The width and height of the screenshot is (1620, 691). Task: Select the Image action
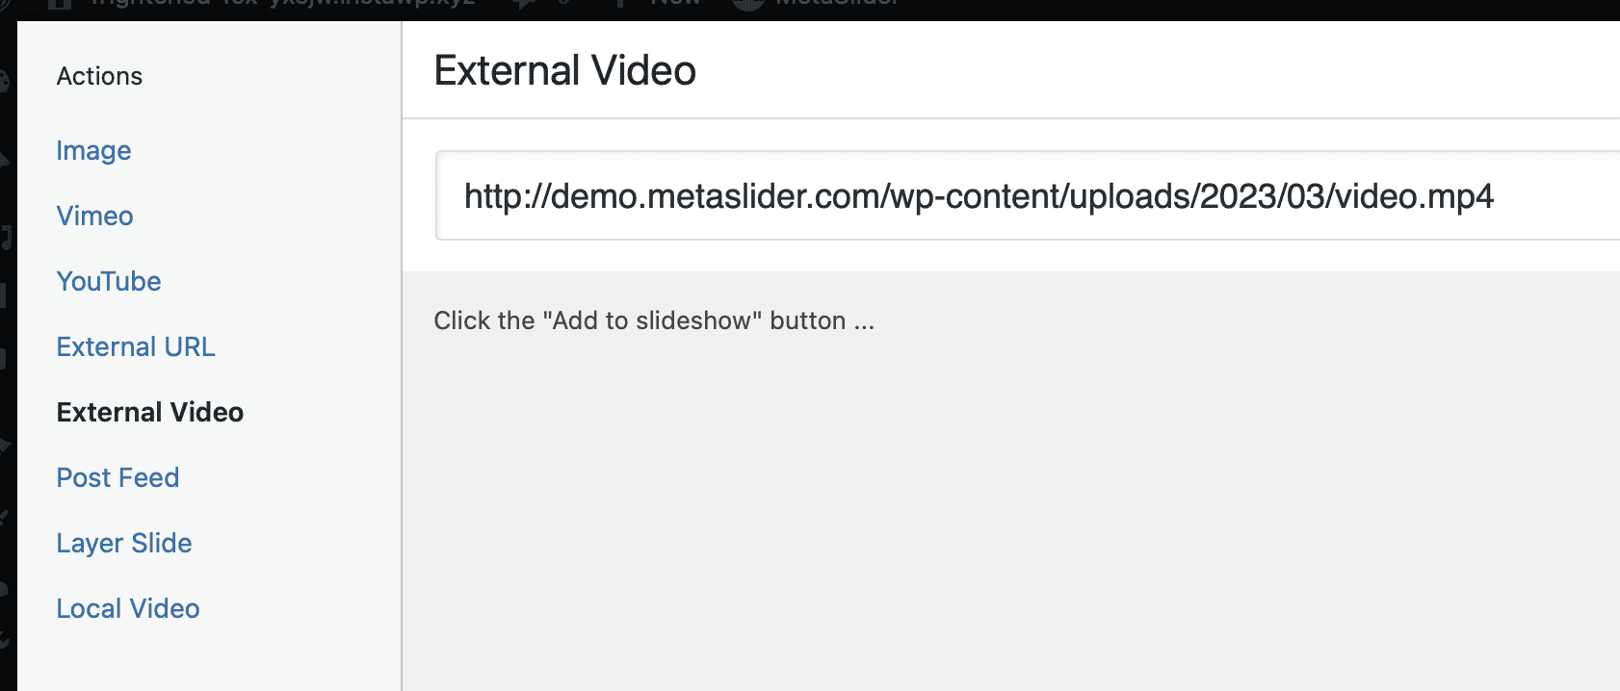93,151
